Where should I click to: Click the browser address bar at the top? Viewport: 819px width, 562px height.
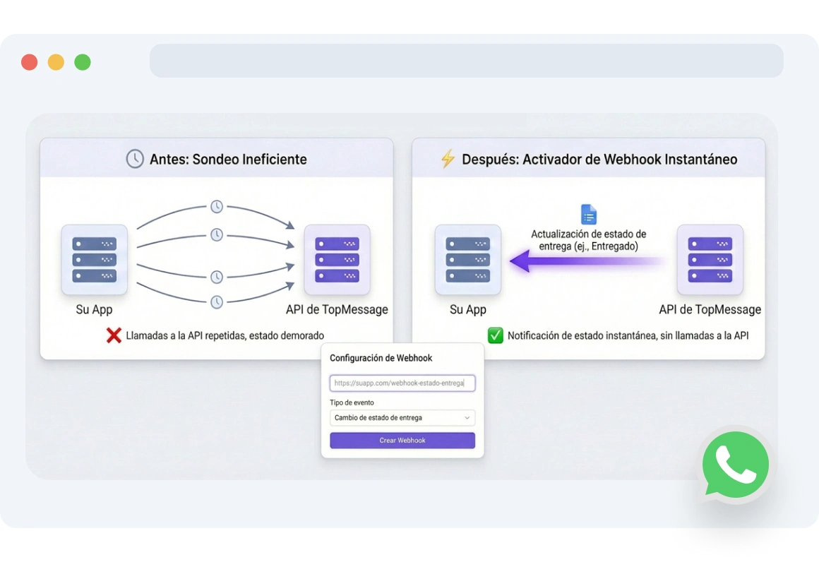466,61
